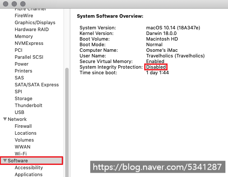This screenshot has height=177, width=228.
Task: Select Printers in the sidebar
Action: [x=24, y=71]
